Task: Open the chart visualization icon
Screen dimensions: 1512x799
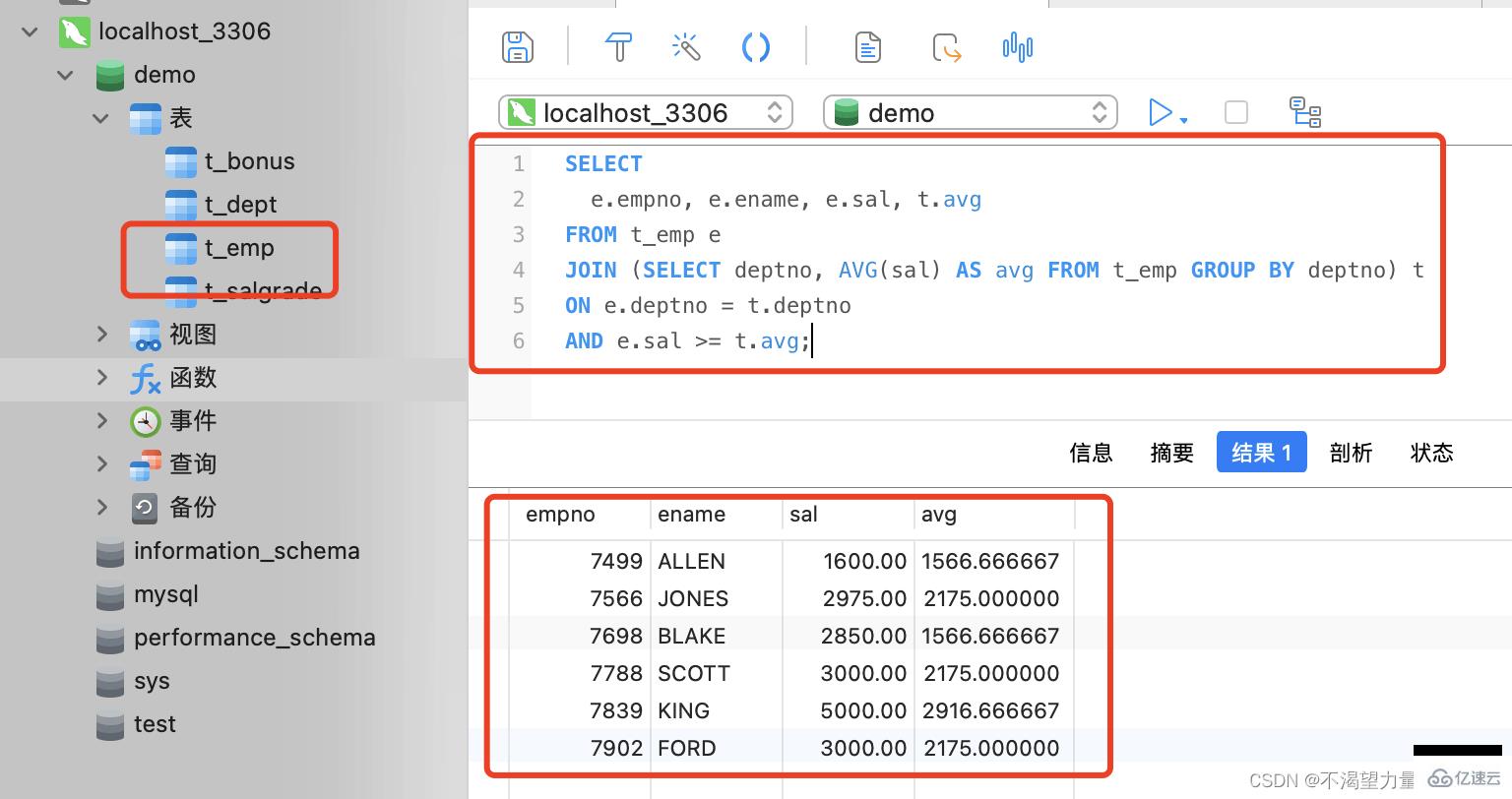Action: [x=1017, y=46]
